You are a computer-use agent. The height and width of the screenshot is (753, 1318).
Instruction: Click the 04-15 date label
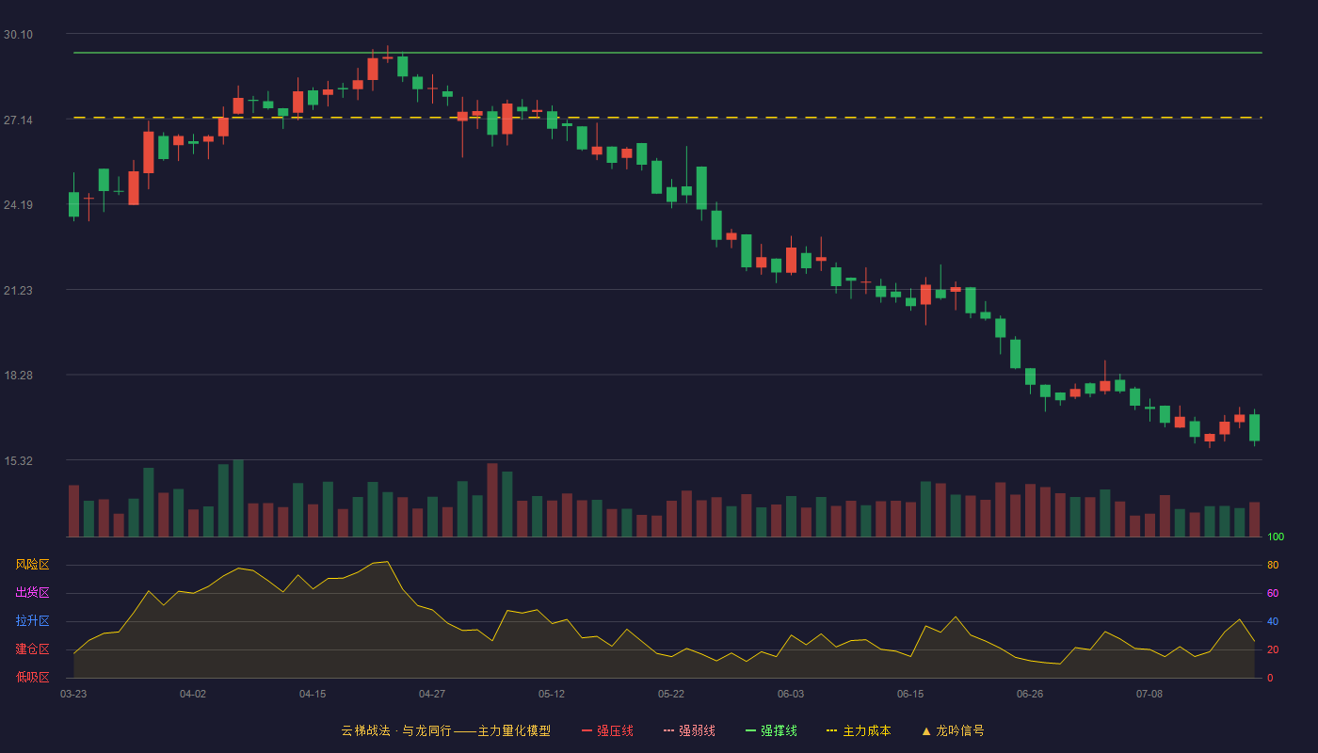click(x=313, y=694)
